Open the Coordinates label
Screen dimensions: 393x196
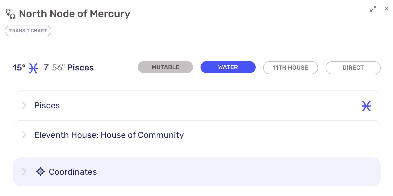pos(73,172)
